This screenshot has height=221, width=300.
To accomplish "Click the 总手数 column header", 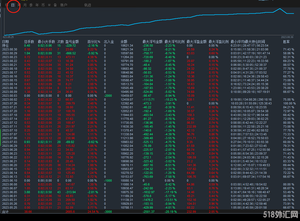I will (29, 42).
